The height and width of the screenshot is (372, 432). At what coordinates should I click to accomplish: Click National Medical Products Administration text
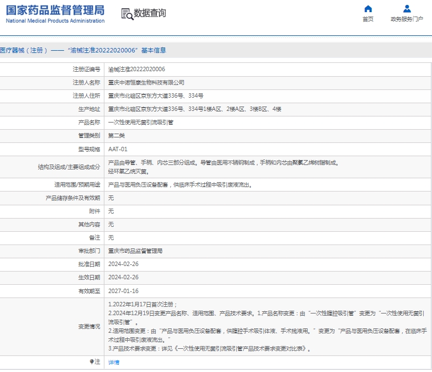click(x=55, y=21)
